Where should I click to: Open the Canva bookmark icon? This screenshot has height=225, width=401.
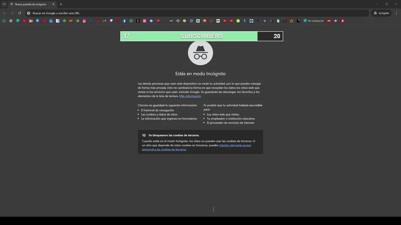click(38, 21)
